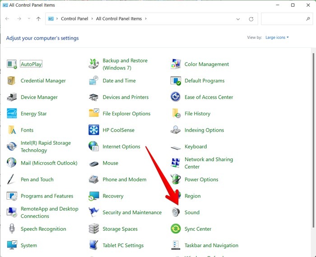Open the Fonts icon
The height and width of the screenshot is (257, 316).
[12, 130]
